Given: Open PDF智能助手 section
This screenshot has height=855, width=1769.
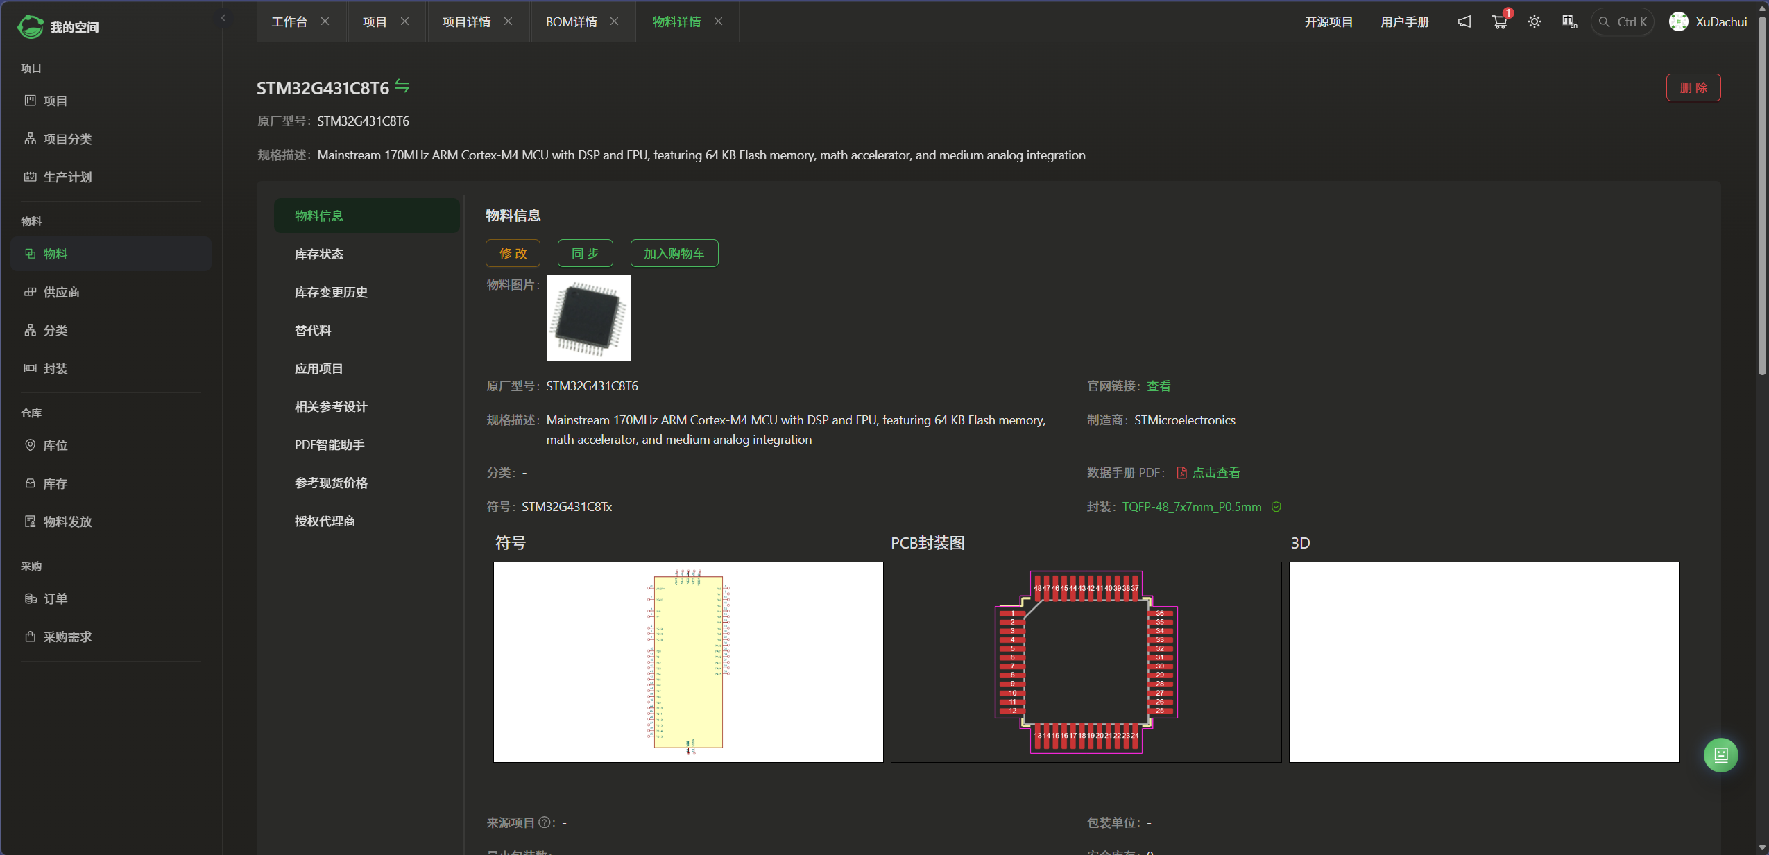Looking at the screenshot, I should [330, 445].
